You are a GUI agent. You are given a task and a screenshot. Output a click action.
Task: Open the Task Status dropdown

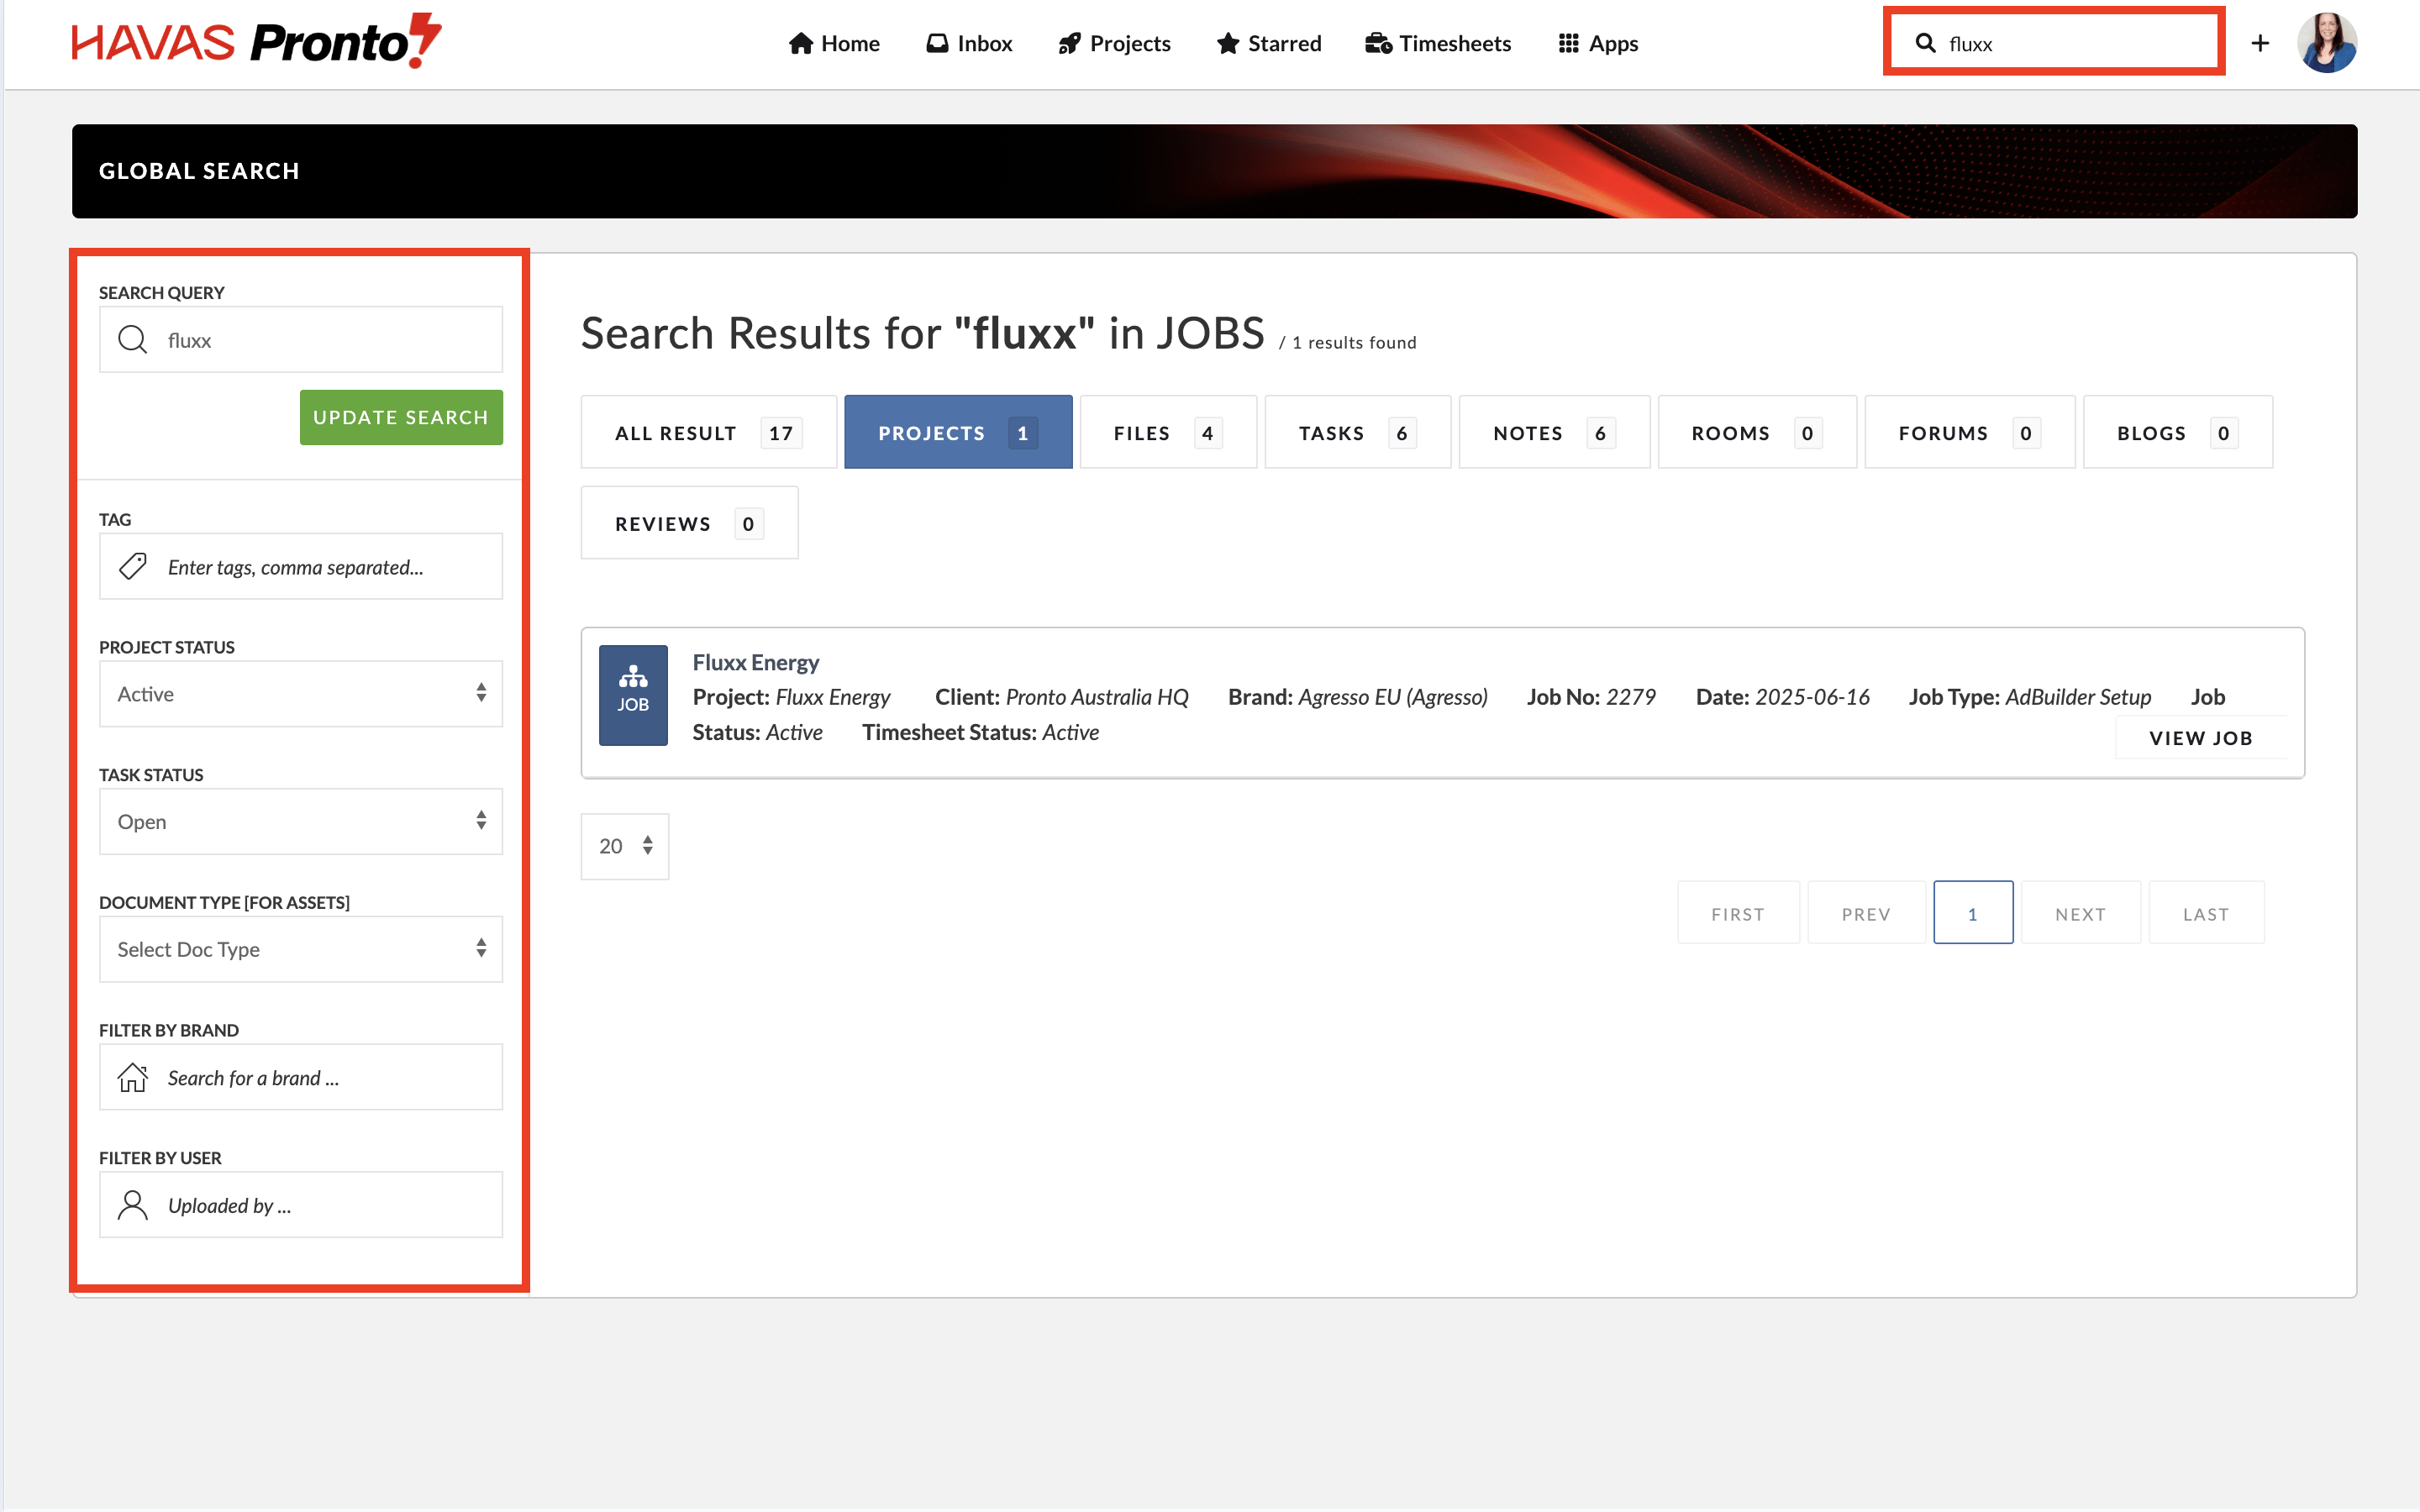[x=300, y=821]
